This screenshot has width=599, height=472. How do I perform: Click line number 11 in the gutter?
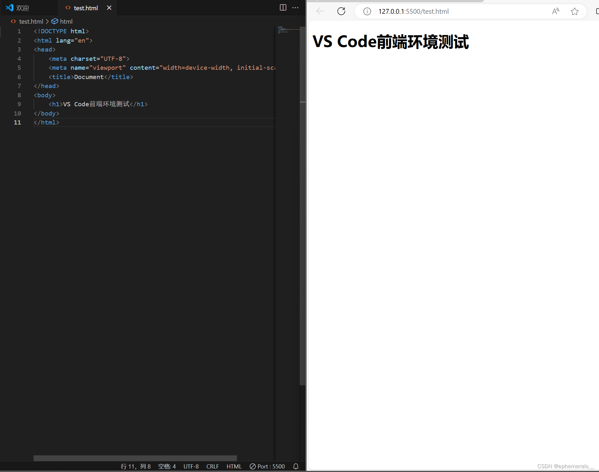point(17,123)
